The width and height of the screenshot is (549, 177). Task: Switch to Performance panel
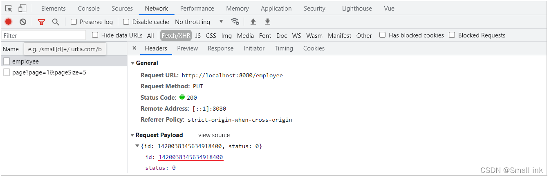[x=197, y=8]
